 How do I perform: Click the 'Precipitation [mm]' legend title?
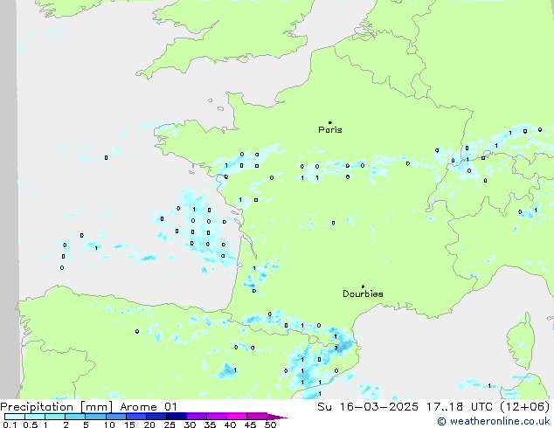click(x=56, y=407)
